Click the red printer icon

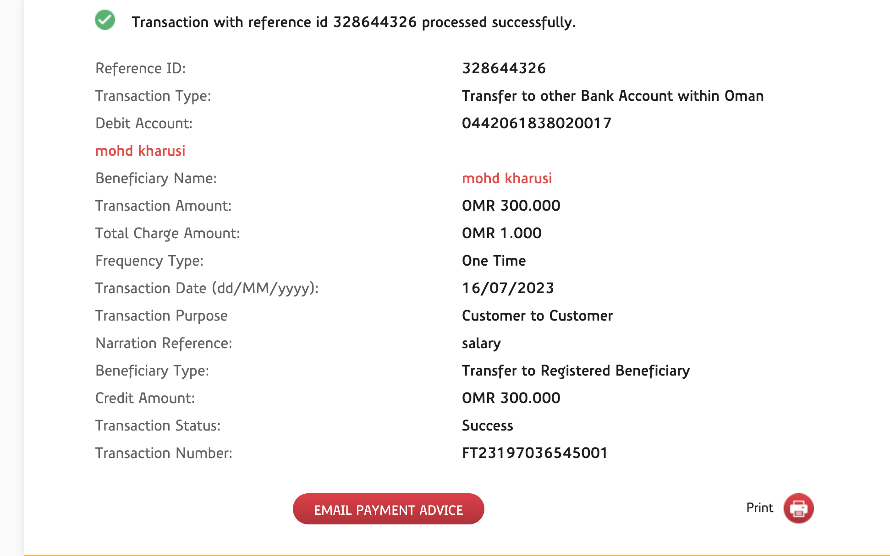(798, 508)
